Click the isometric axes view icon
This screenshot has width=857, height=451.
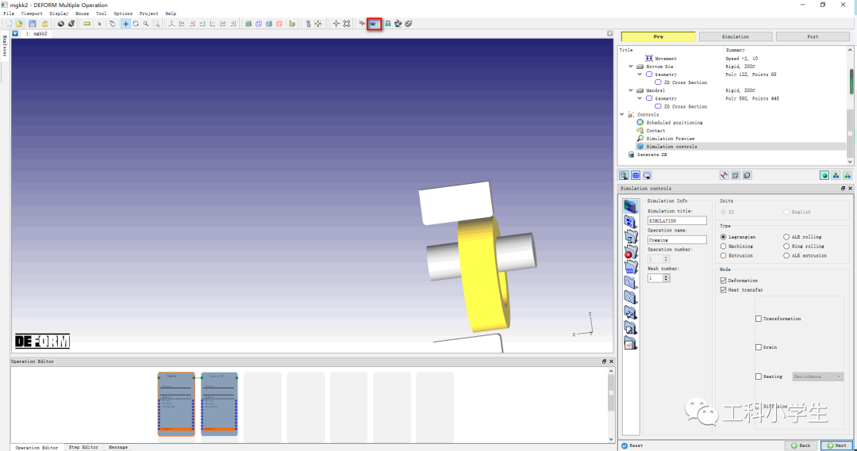click(x=171, y=24)
